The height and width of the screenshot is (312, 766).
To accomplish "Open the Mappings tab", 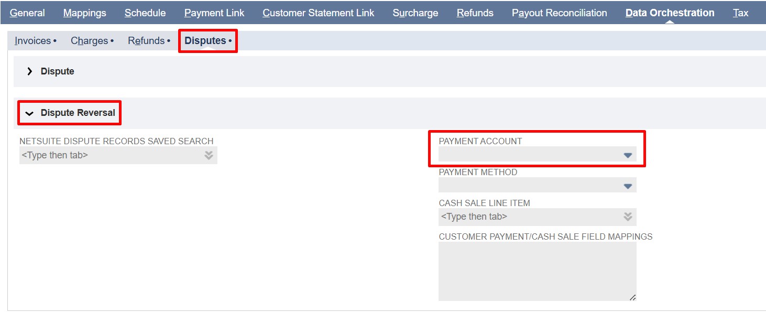I will click(84, 12).
